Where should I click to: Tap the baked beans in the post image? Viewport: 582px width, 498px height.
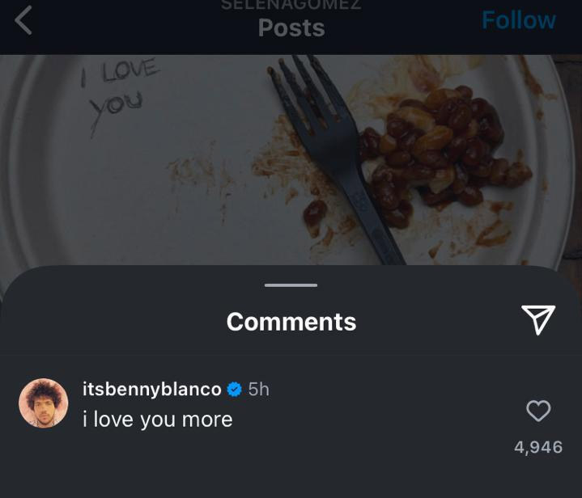click(437, 154)
